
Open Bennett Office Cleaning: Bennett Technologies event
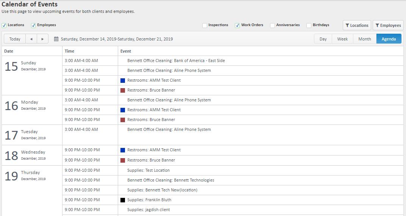[x=171, y=180]
